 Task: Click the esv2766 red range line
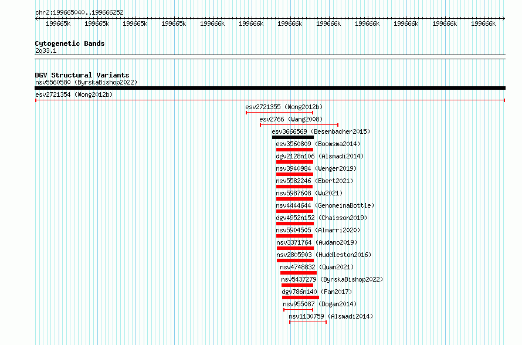[x=299, y=125]
